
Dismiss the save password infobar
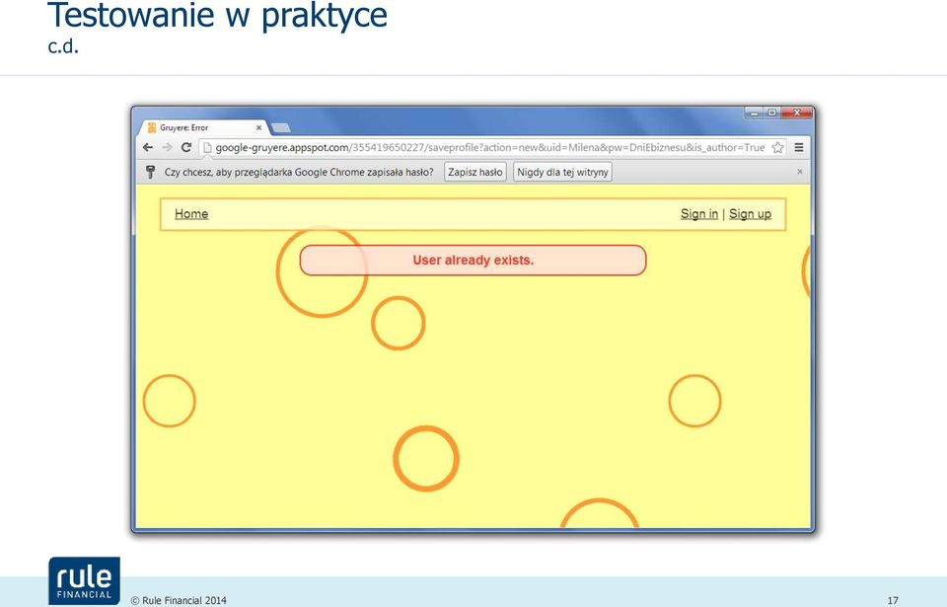[x=800, y=172]
